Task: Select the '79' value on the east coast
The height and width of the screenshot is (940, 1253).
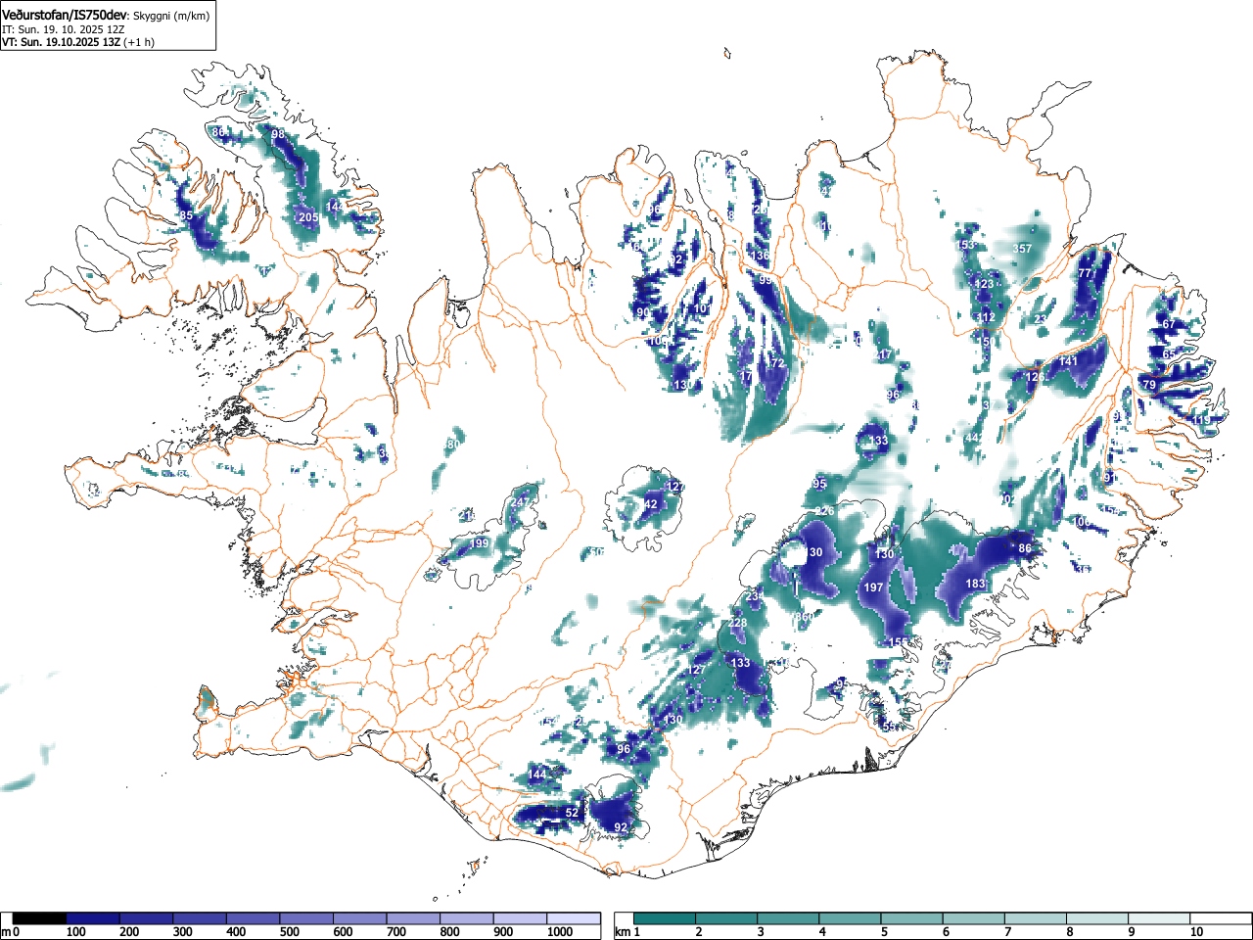Action: pyautogui.click(x=1149, y=386)
